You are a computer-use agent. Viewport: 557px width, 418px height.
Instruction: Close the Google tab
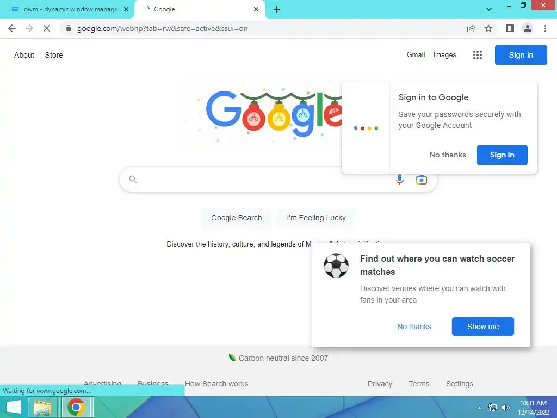pyautogui.click(x=256, y=9)
